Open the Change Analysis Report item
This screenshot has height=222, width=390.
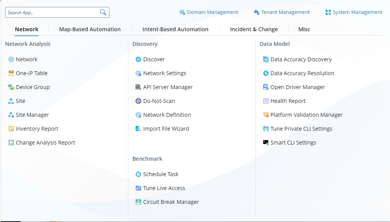click(45, 143)
